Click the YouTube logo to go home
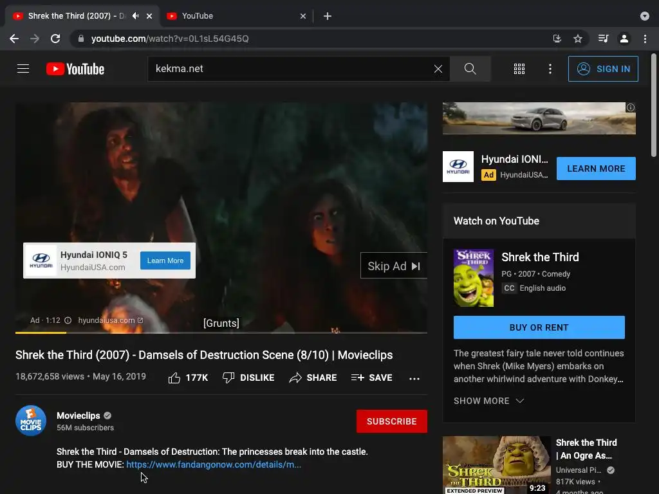 [x=75, y=69]
